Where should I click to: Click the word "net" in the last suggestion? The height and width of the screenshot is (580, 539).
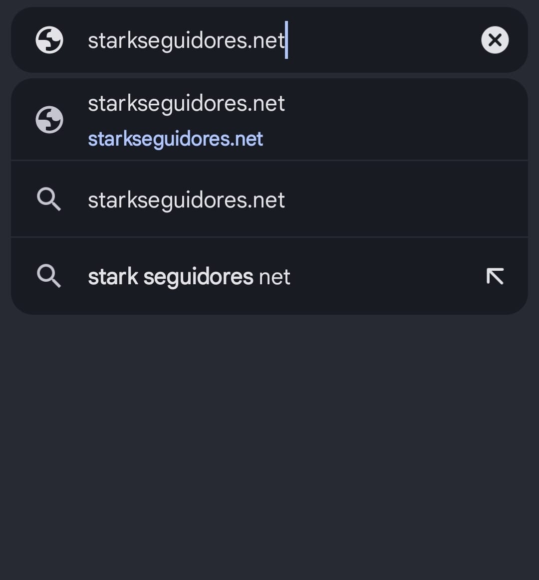[274, 277]
